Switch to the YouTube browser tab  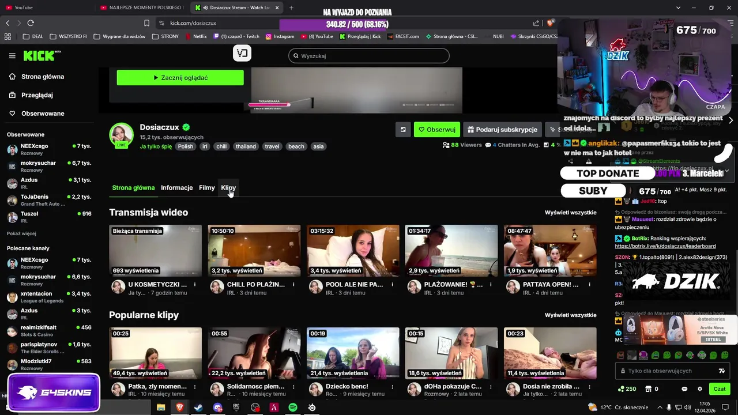pyautogui.click(x=45, y=7)
